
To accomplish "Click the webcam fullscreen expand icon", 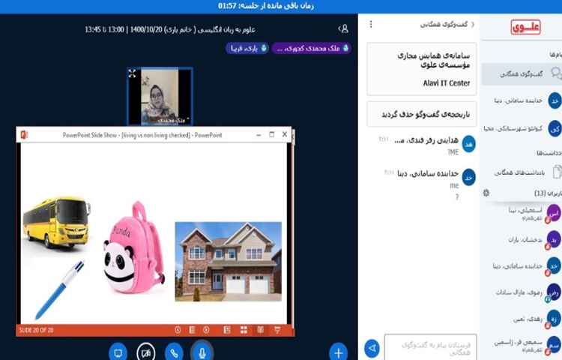I will click(x=132, y=73).
